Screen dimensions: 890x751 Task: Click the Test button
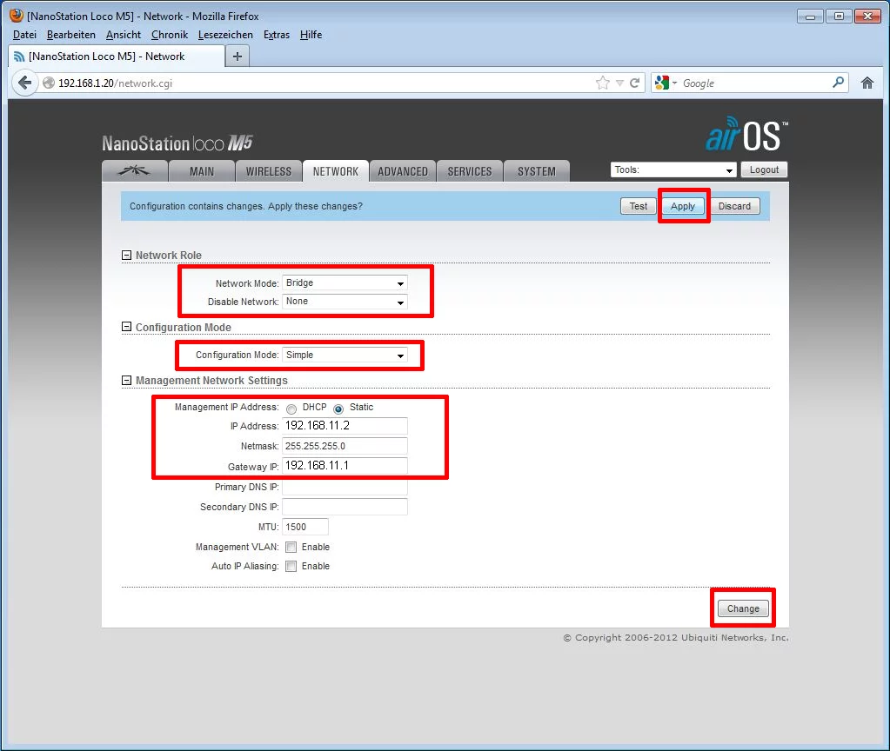pos(638,207)
